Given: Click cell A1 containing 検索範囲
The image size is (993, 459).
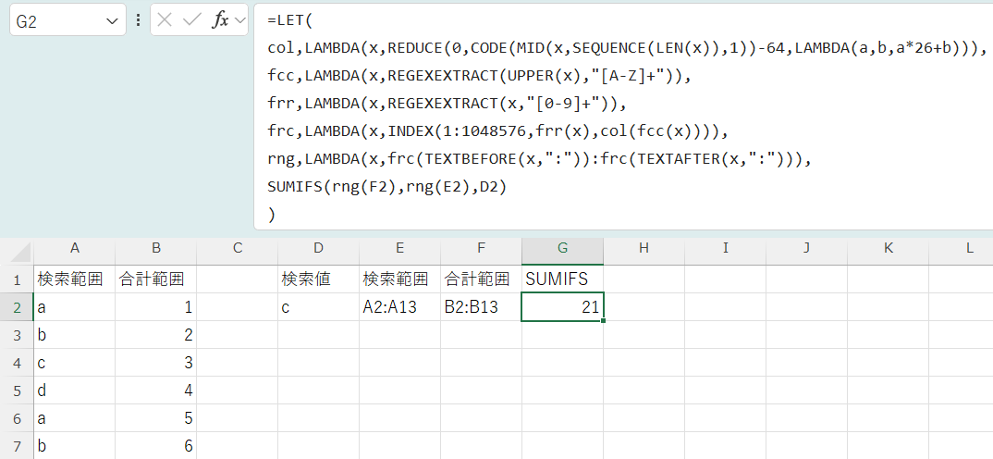Looking at the screenshot, I should pyautogui.click(x=75, y=279).
